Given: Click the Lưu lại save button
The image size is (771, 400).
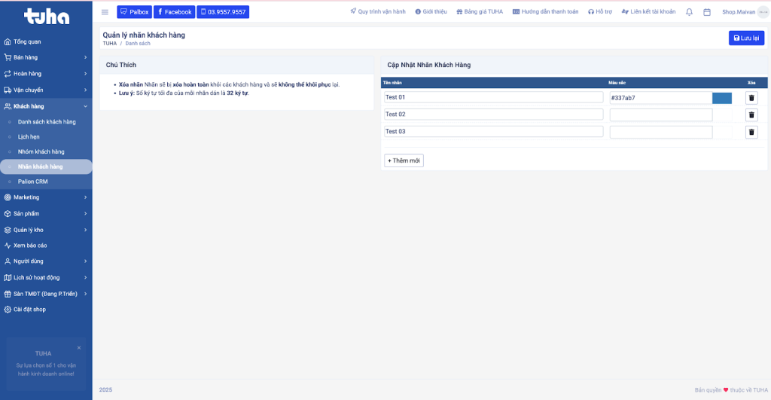Looking at the screenshot, I should [746, 38].
